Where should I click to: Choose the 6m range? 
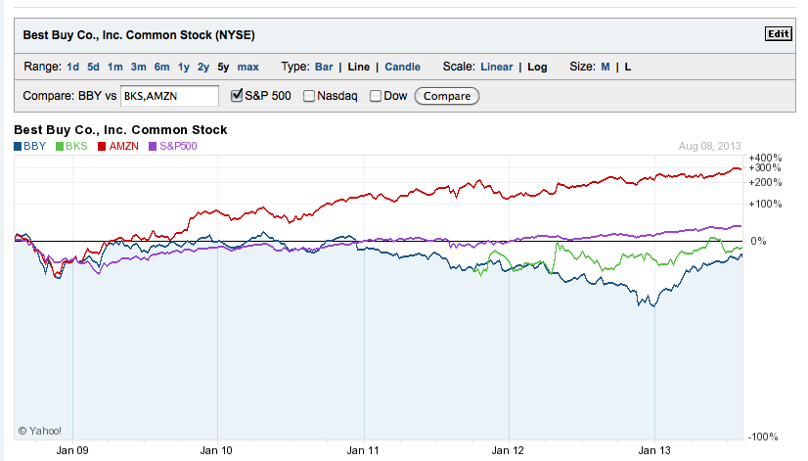pyautogui.click(x=161, y=68)
